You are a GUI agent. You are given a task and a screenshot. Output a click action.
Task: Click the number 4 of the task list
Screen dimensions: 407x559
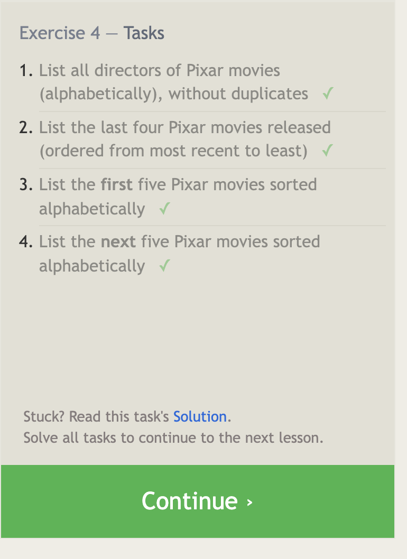click(26, 242)
